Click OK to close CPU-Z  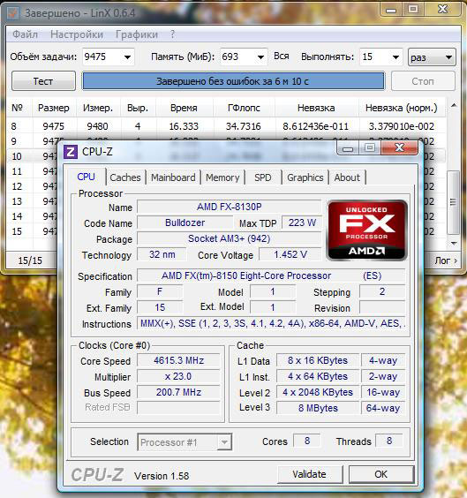coord(381,474)
